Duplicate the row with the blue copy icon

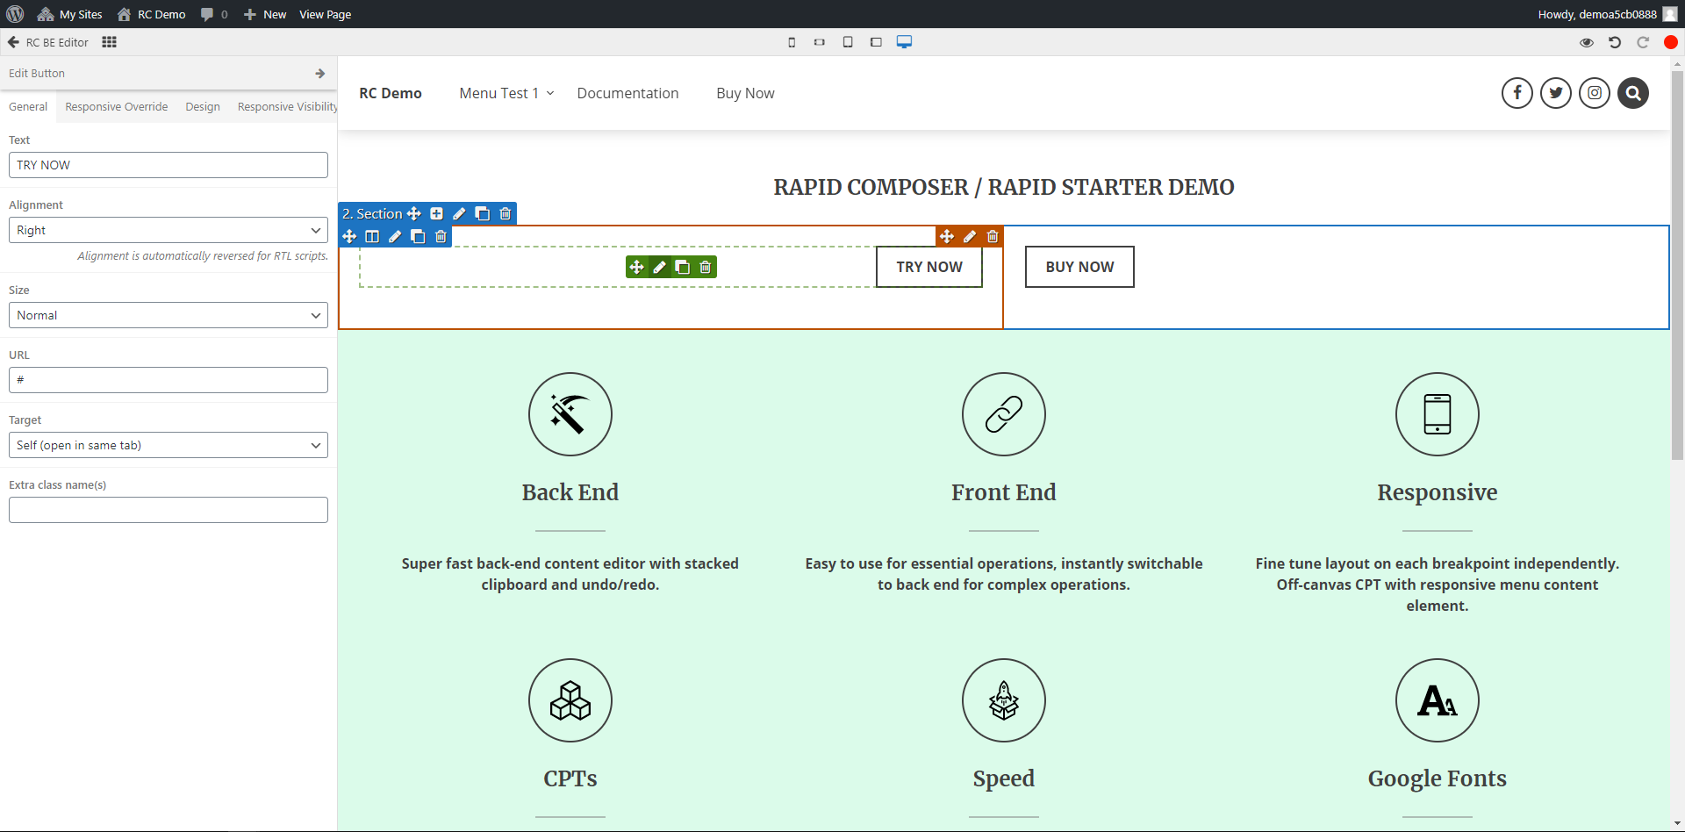418,236
